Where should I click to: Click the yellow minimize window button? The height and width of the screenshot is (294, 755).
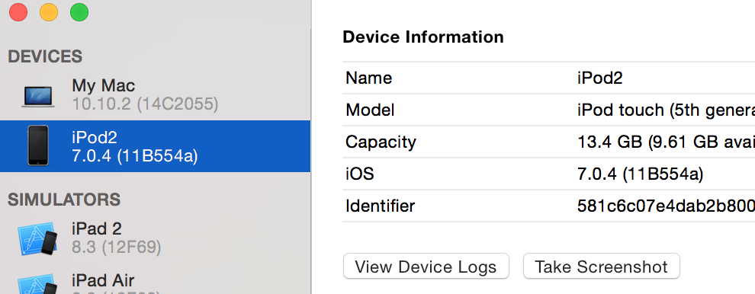click(49, 12)
